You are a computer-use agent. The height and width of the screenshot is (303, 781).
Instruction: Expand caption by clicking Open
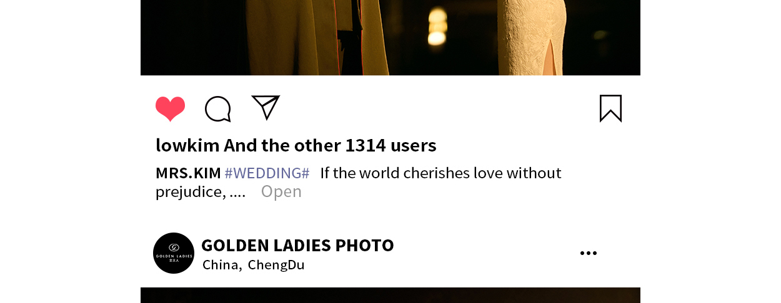click(281, 191)
